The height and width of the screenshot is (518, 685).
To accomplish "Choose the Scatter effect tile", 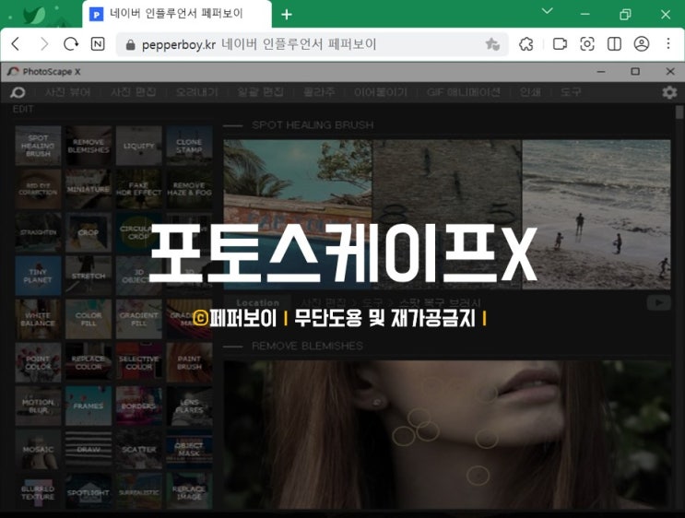I will click(139, 449).
